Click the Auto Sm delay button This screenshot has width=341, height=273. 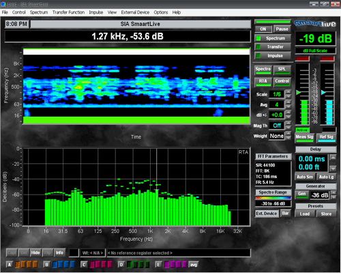point(305,177)
